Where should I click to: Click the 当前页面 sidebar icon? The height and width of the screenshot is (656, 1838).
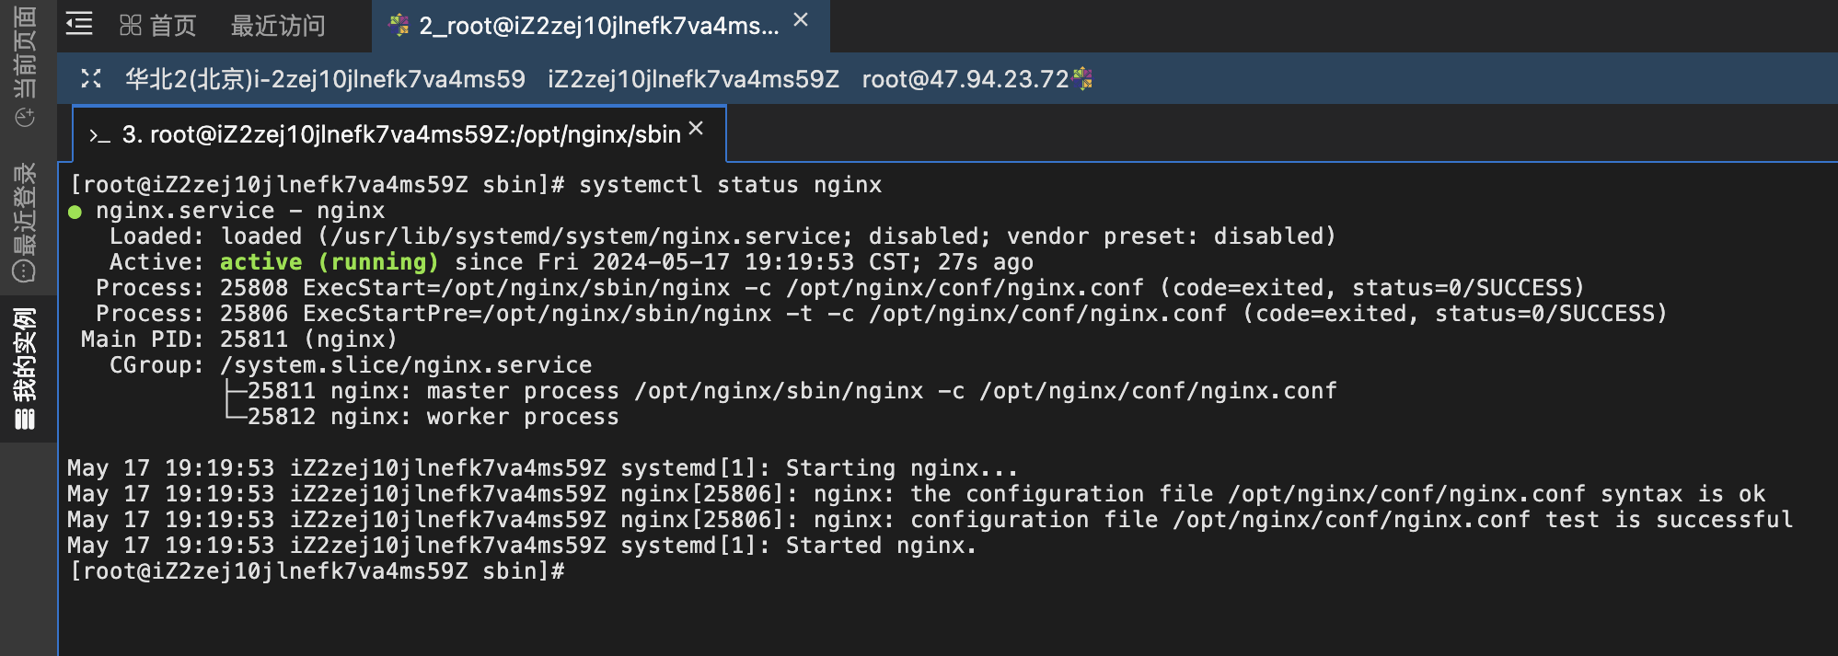(26, 118)
